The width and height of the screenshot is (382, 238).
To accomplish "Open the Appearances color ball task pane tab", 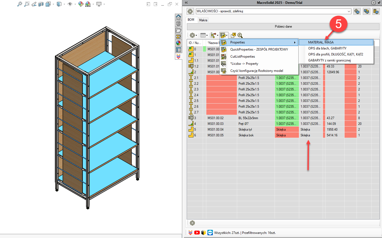I will coord(178,43).
